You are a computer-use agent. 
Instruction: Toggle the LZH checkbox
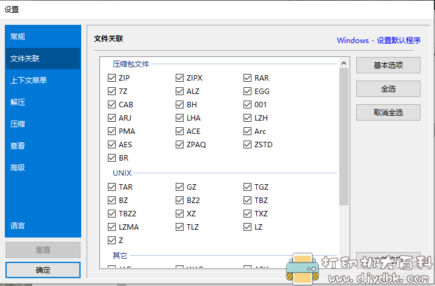tap(247, 118)
